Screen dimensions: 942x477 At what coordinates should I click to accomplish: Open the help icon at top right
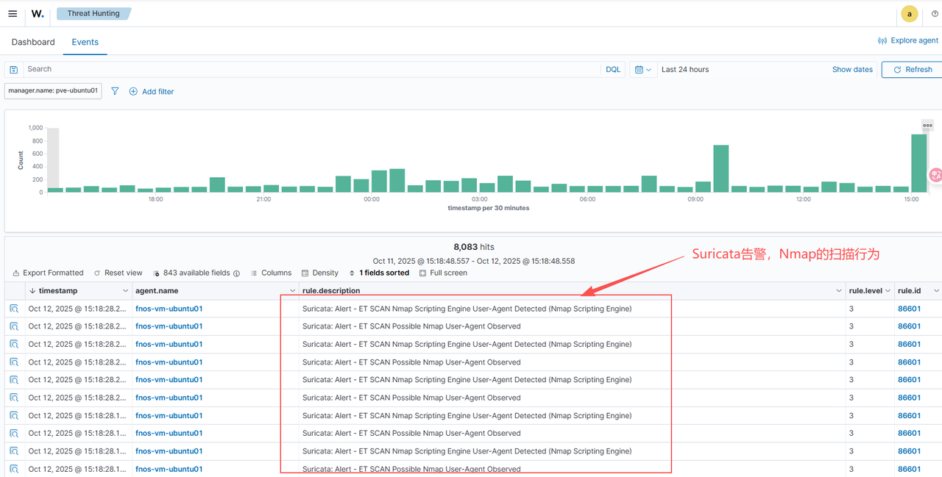coord(935,14)
